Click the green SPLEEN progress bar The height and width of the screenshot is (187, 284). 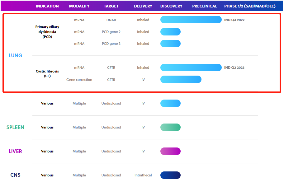(170, 127)
